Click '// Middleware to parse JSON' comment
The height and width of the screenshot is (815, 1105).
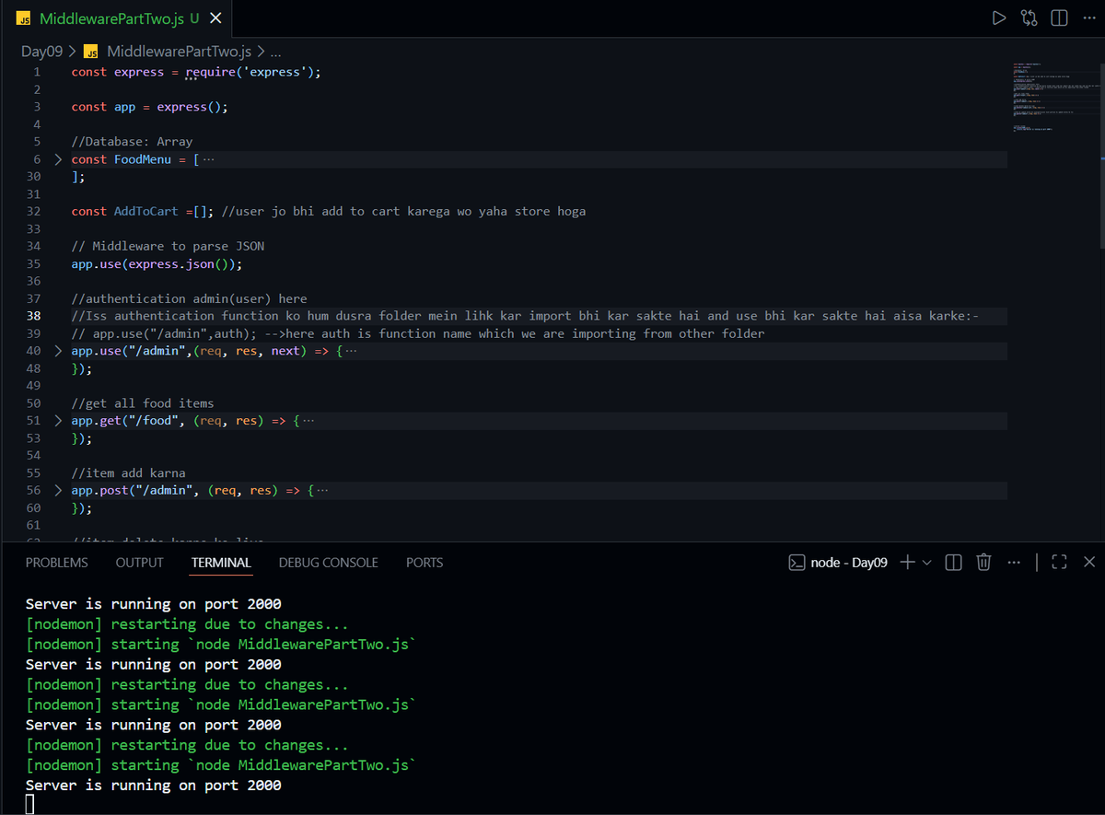pos(169,246)
